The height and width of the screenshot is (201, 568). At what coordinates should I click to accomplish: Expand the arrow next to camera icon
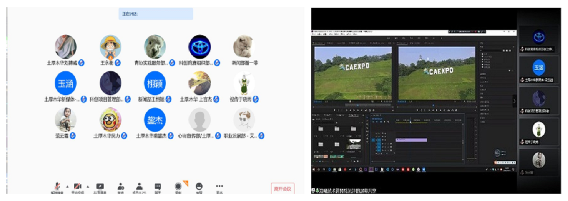[88, 186]
